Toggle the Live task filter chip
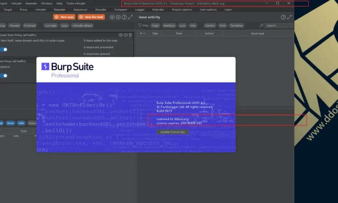The image size is (338, 203). 50,25
